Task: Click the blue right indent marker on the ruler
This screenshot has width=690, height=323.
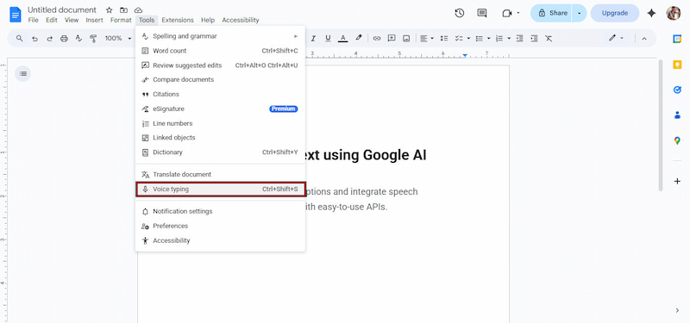Action: tap(465, 55)
